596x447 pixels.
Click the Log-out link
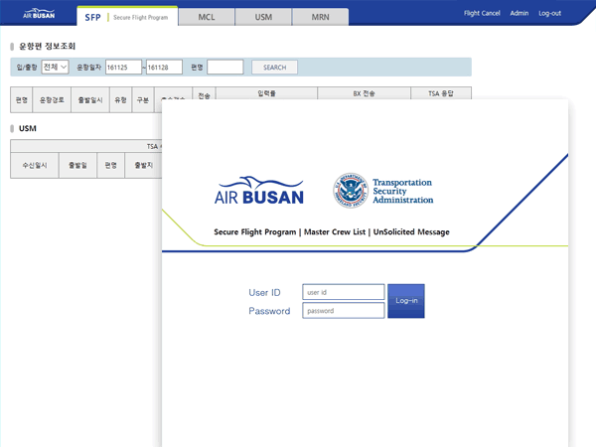coord(549,13)
